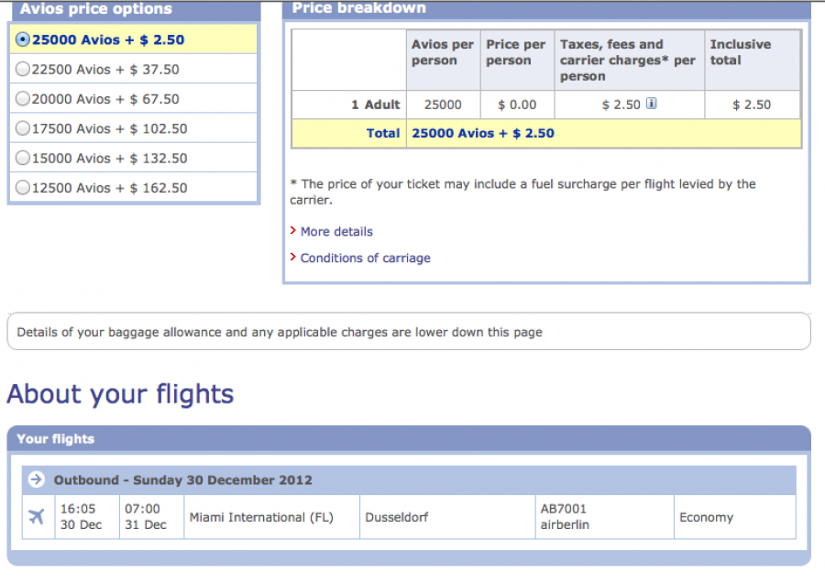
Task: Choose 15000 Avios + $132.50 radio button
Action: [x=24, y=158]
